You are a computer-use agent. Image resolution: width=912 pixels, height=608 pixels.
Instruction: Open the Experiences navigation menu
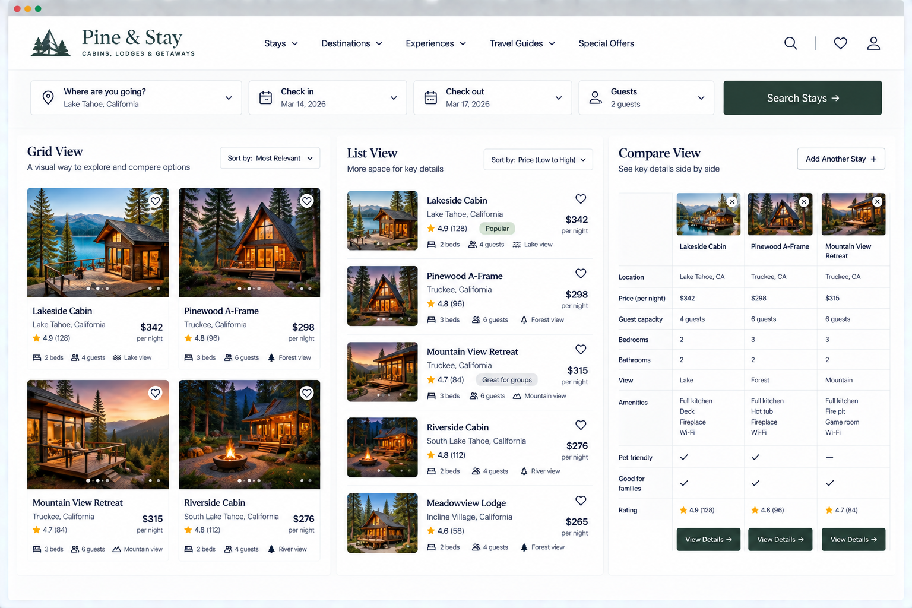[436, 43]
